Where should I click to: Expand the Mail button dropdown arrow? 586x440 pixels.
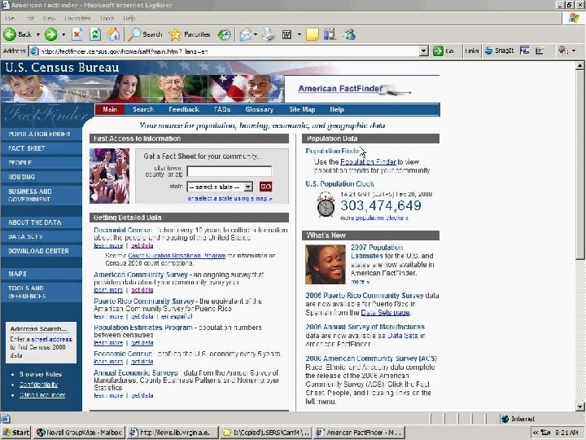[256, 34]
